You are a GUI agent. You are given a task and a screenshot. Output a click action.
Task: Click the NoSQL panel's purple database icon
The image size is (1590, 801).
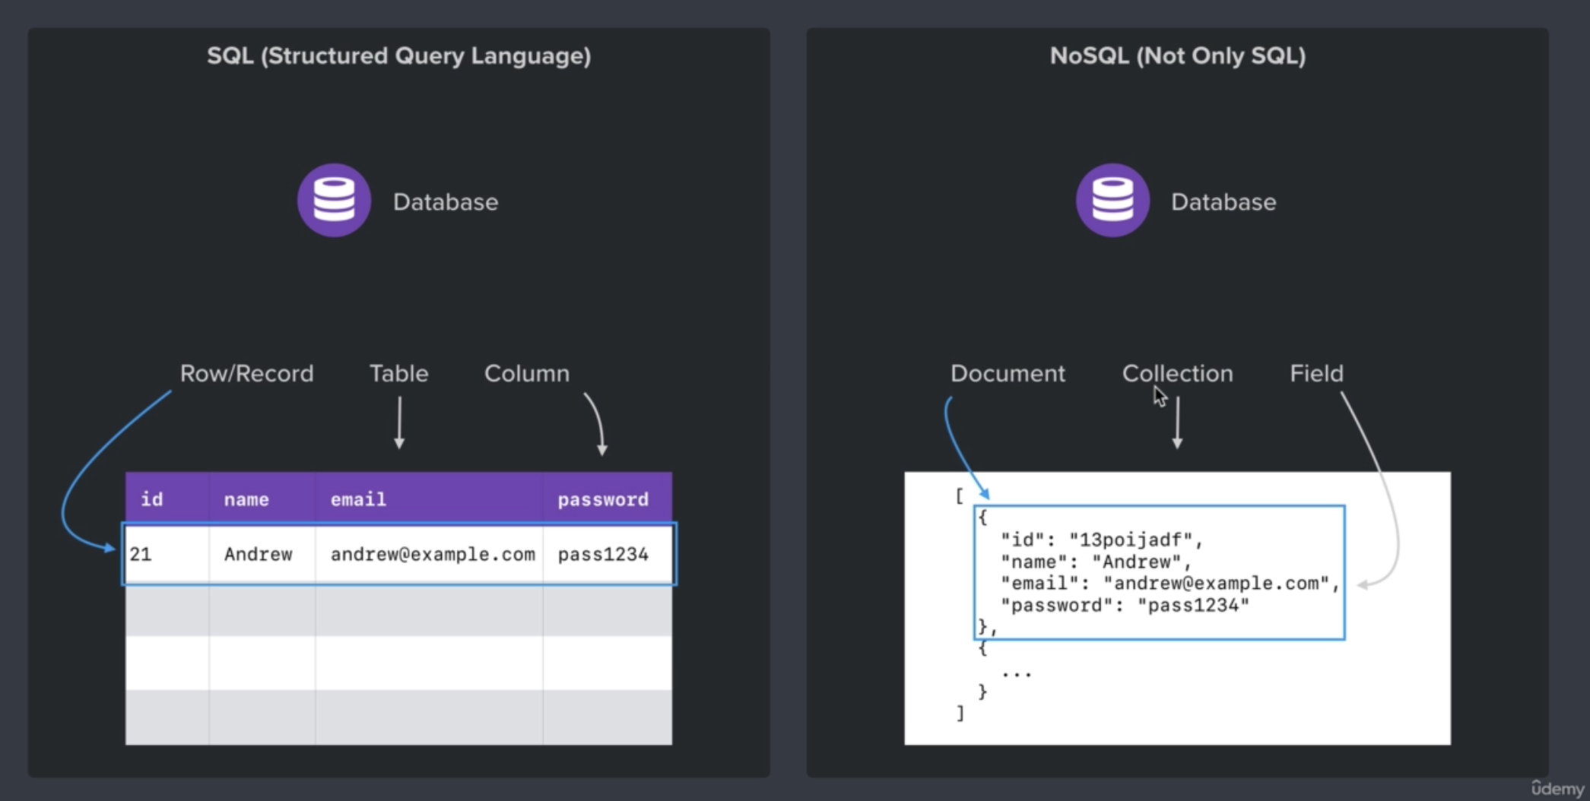point(1112,201)
